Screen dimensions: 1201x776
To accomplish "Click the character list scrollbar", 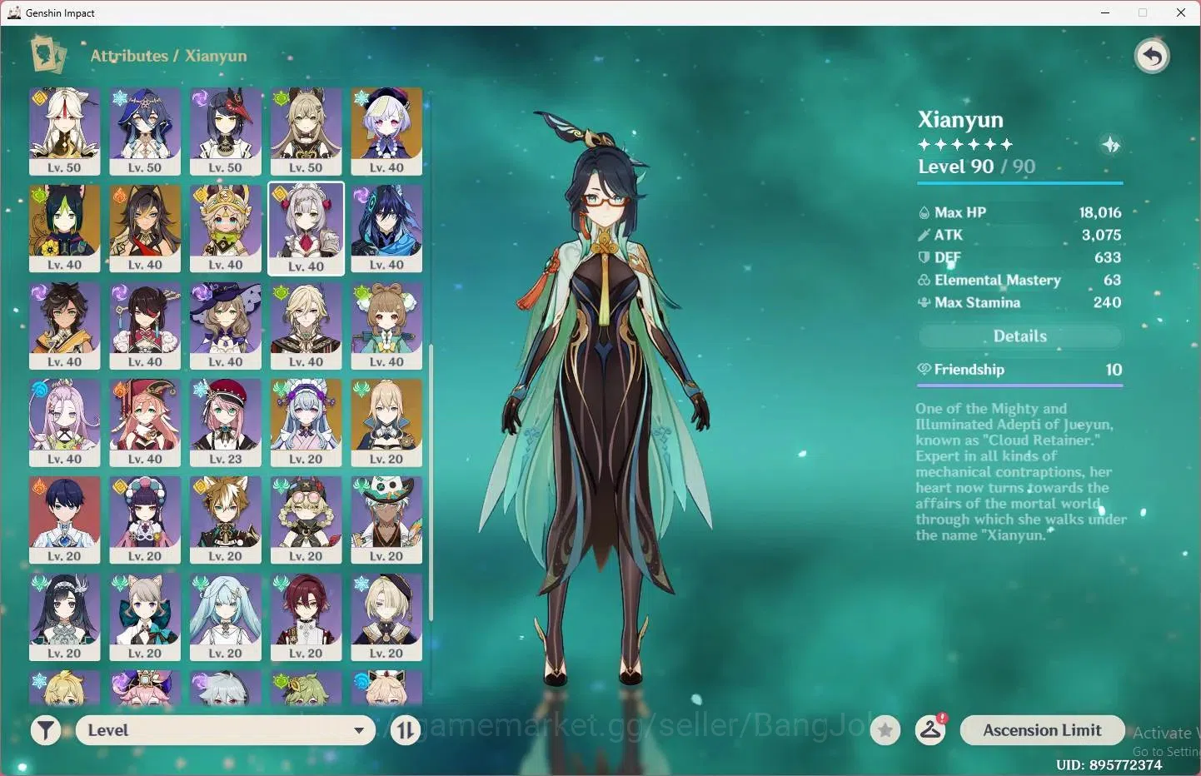I will click(431, 483).
